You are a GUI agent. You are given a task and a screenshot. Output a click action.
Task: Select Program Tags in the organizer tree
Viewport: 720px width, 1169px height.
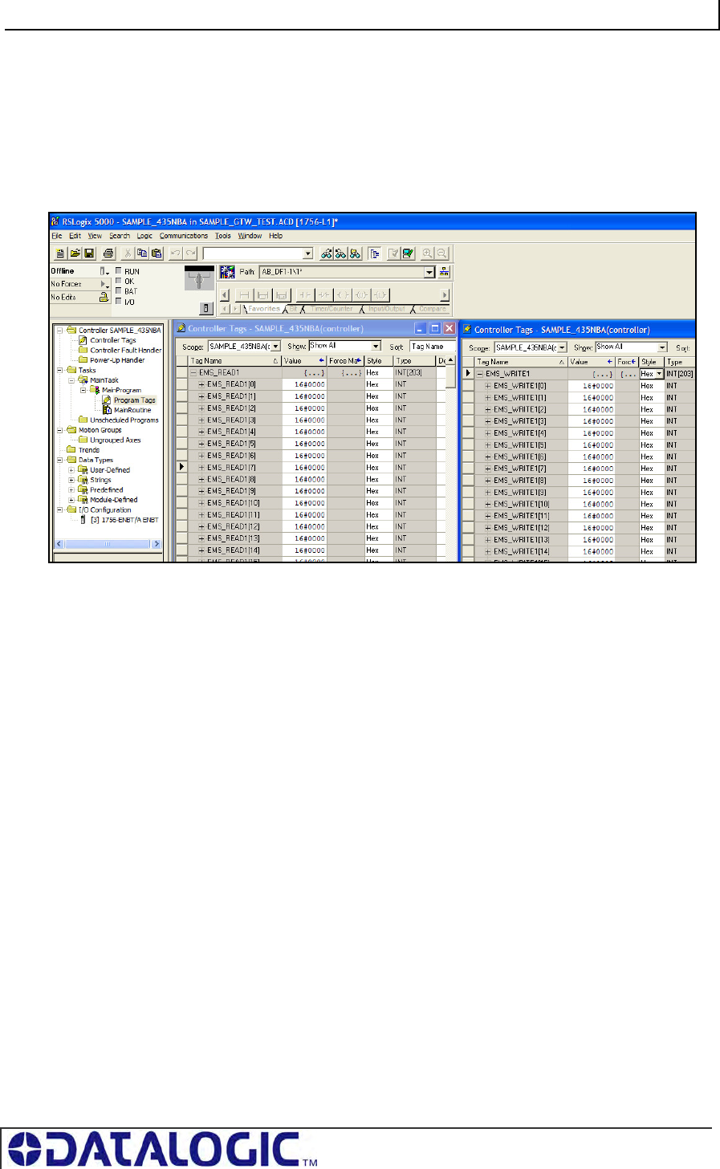pos(135,400)
